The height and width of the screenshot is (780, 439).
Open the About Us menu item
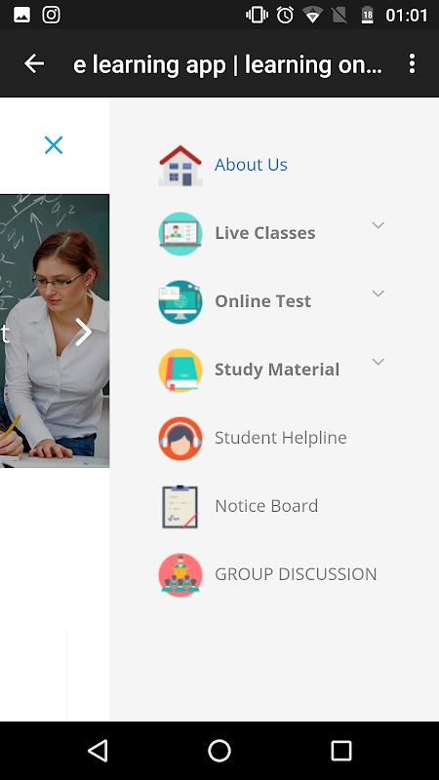[251, 164]
